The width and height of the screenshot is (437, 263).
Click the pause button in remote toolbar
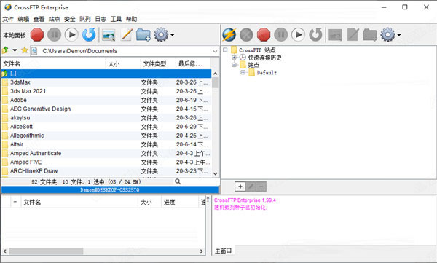click(x=281, y=35)
